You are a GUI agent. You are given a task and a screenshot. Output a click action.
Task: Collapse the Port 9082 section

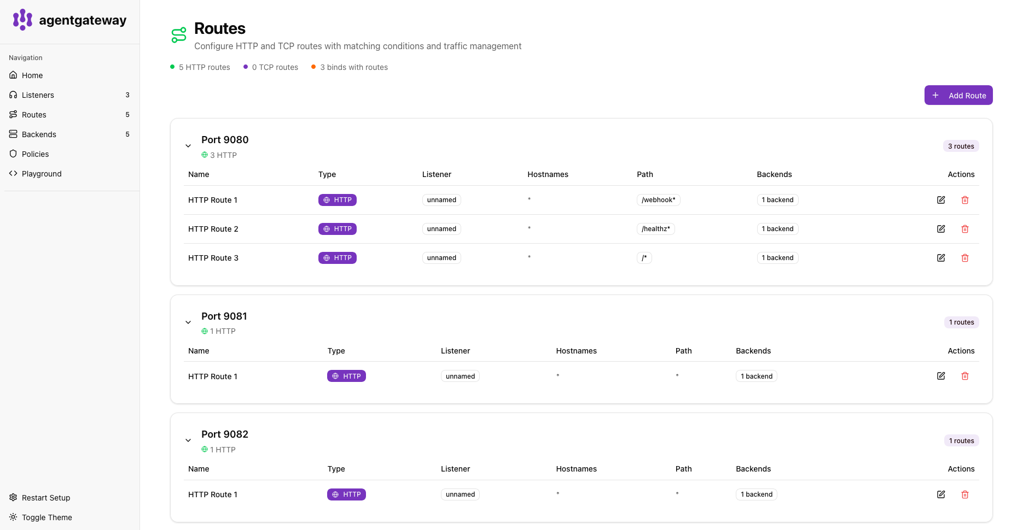(188, 440)
